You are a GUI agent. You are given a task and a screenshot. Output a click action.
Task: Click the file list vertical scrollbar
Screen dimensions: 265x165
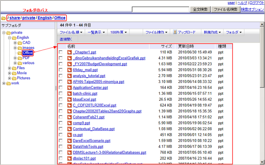262,75
